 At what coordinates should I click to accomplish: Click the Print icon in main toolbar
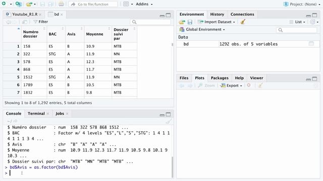tap(61, 4)
